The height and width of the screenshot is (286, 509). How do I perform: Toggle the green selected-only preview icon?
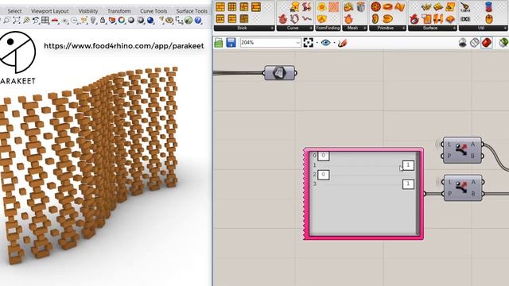(x=503, y=42)
